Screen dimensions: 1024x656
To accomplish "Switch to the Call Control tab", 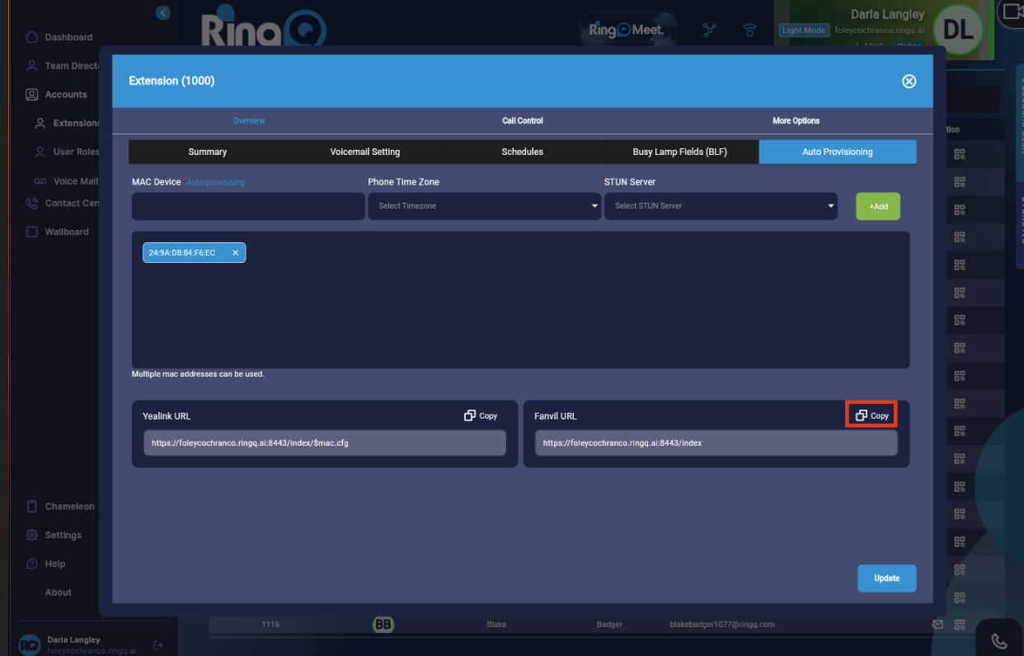I will 523,120.
